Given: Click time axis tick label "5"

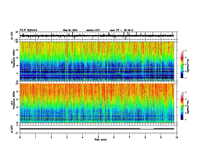Looking at the screenshot, I should [98, 137].
